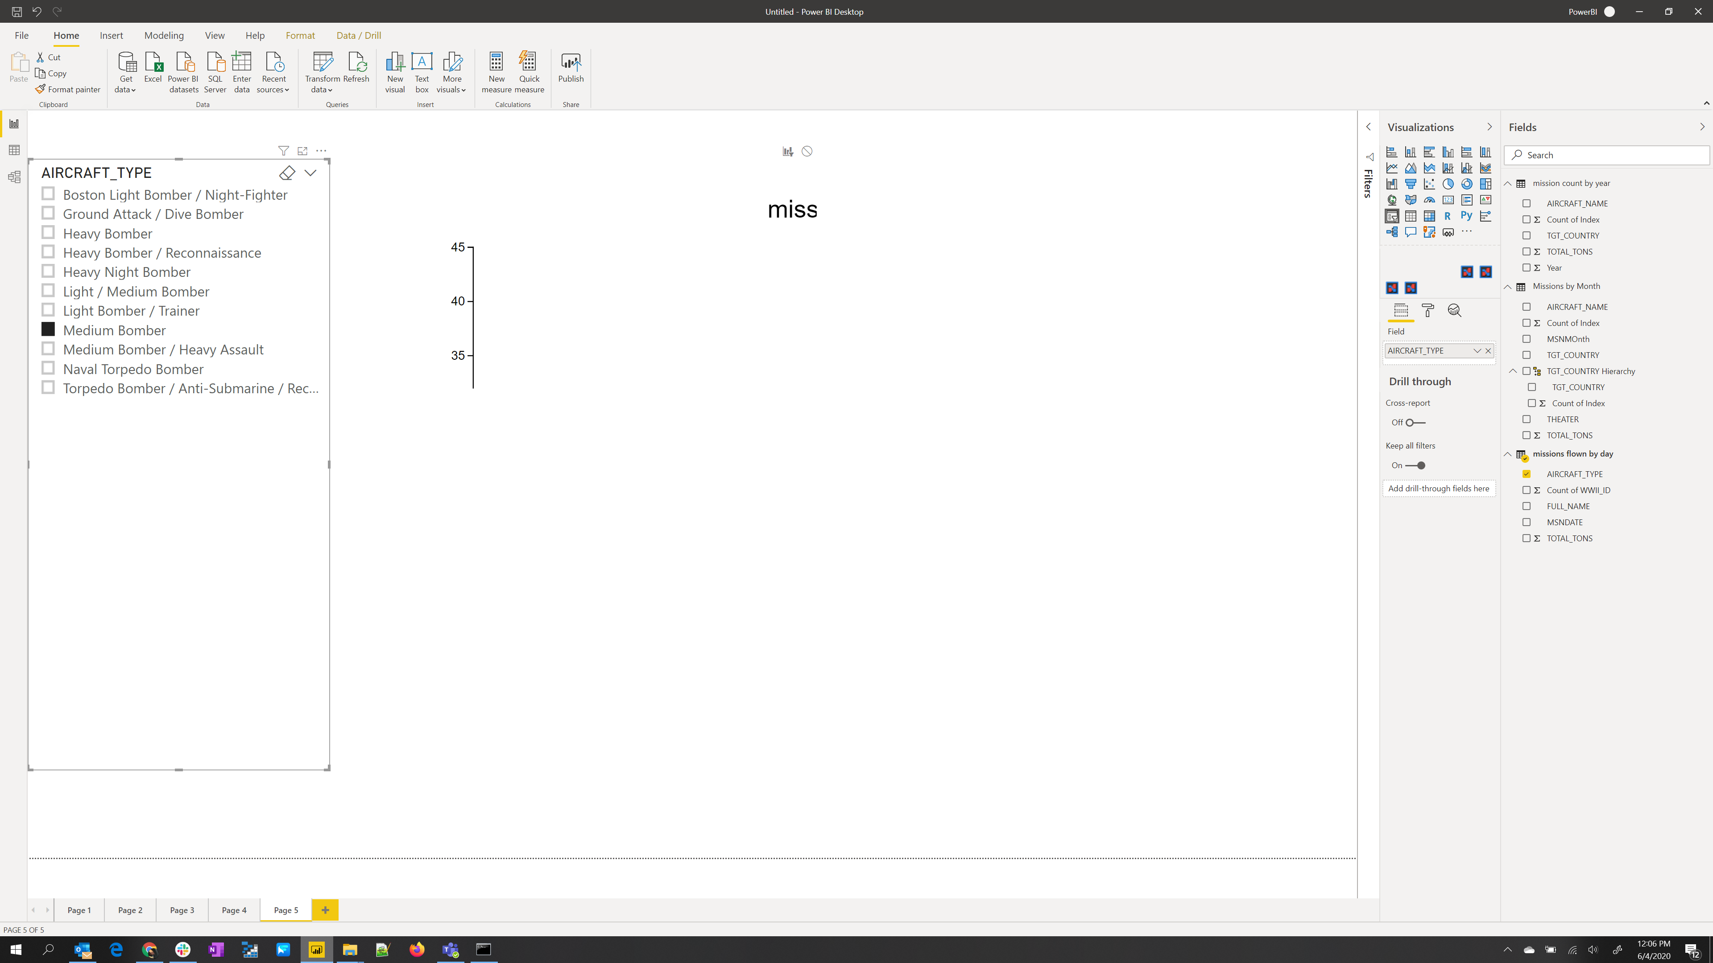
Task: Collapse the TGT_COUNTRY Hierarchy node
Action: click(x=1513, y=371)
